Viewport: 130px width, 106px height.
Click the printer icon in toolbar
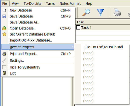(x=117, y=12)
